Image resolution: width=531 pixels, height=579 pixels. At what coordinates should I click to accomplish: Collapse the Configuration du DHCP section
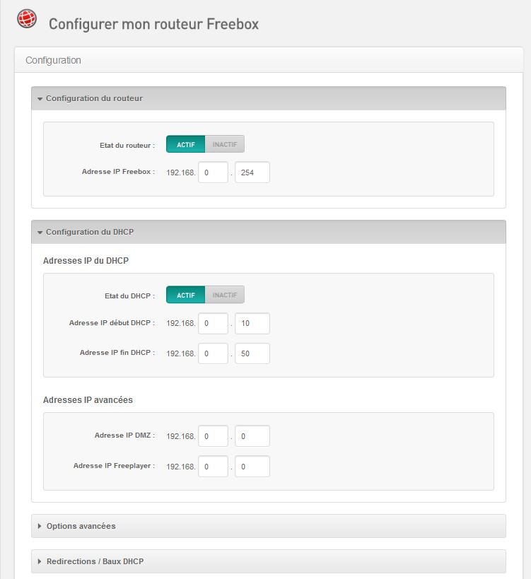(x=269, y=232)
